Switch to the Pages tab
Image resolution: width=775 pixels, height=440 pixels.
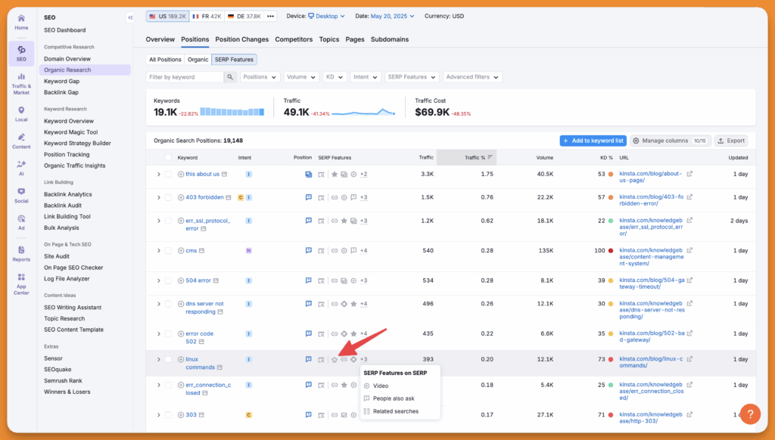355,39
